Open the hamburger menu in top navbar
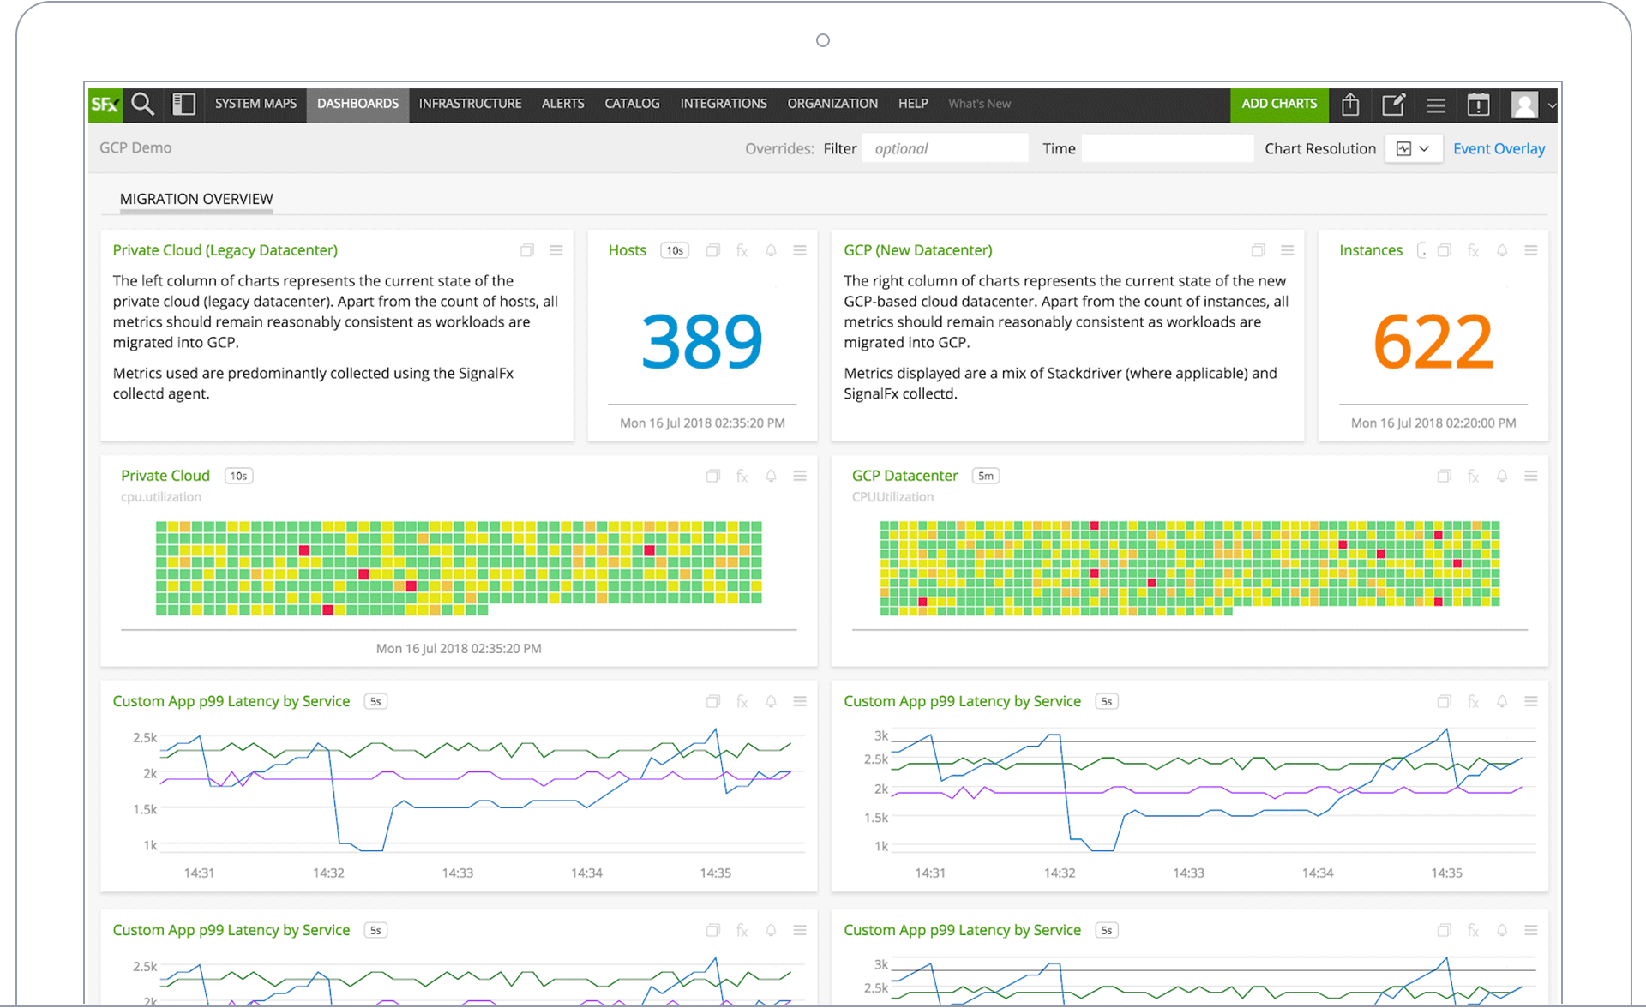The height and width of the screenshot is (1008, 1646). (1436, 105)
